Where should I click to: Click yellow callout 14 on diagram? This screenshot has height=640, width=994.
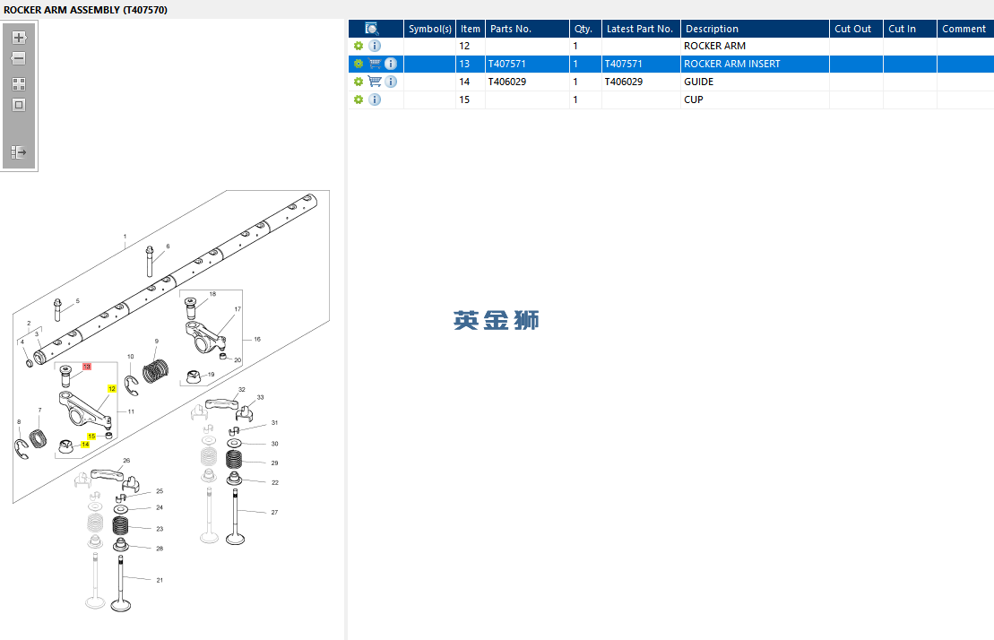(85, 445)
